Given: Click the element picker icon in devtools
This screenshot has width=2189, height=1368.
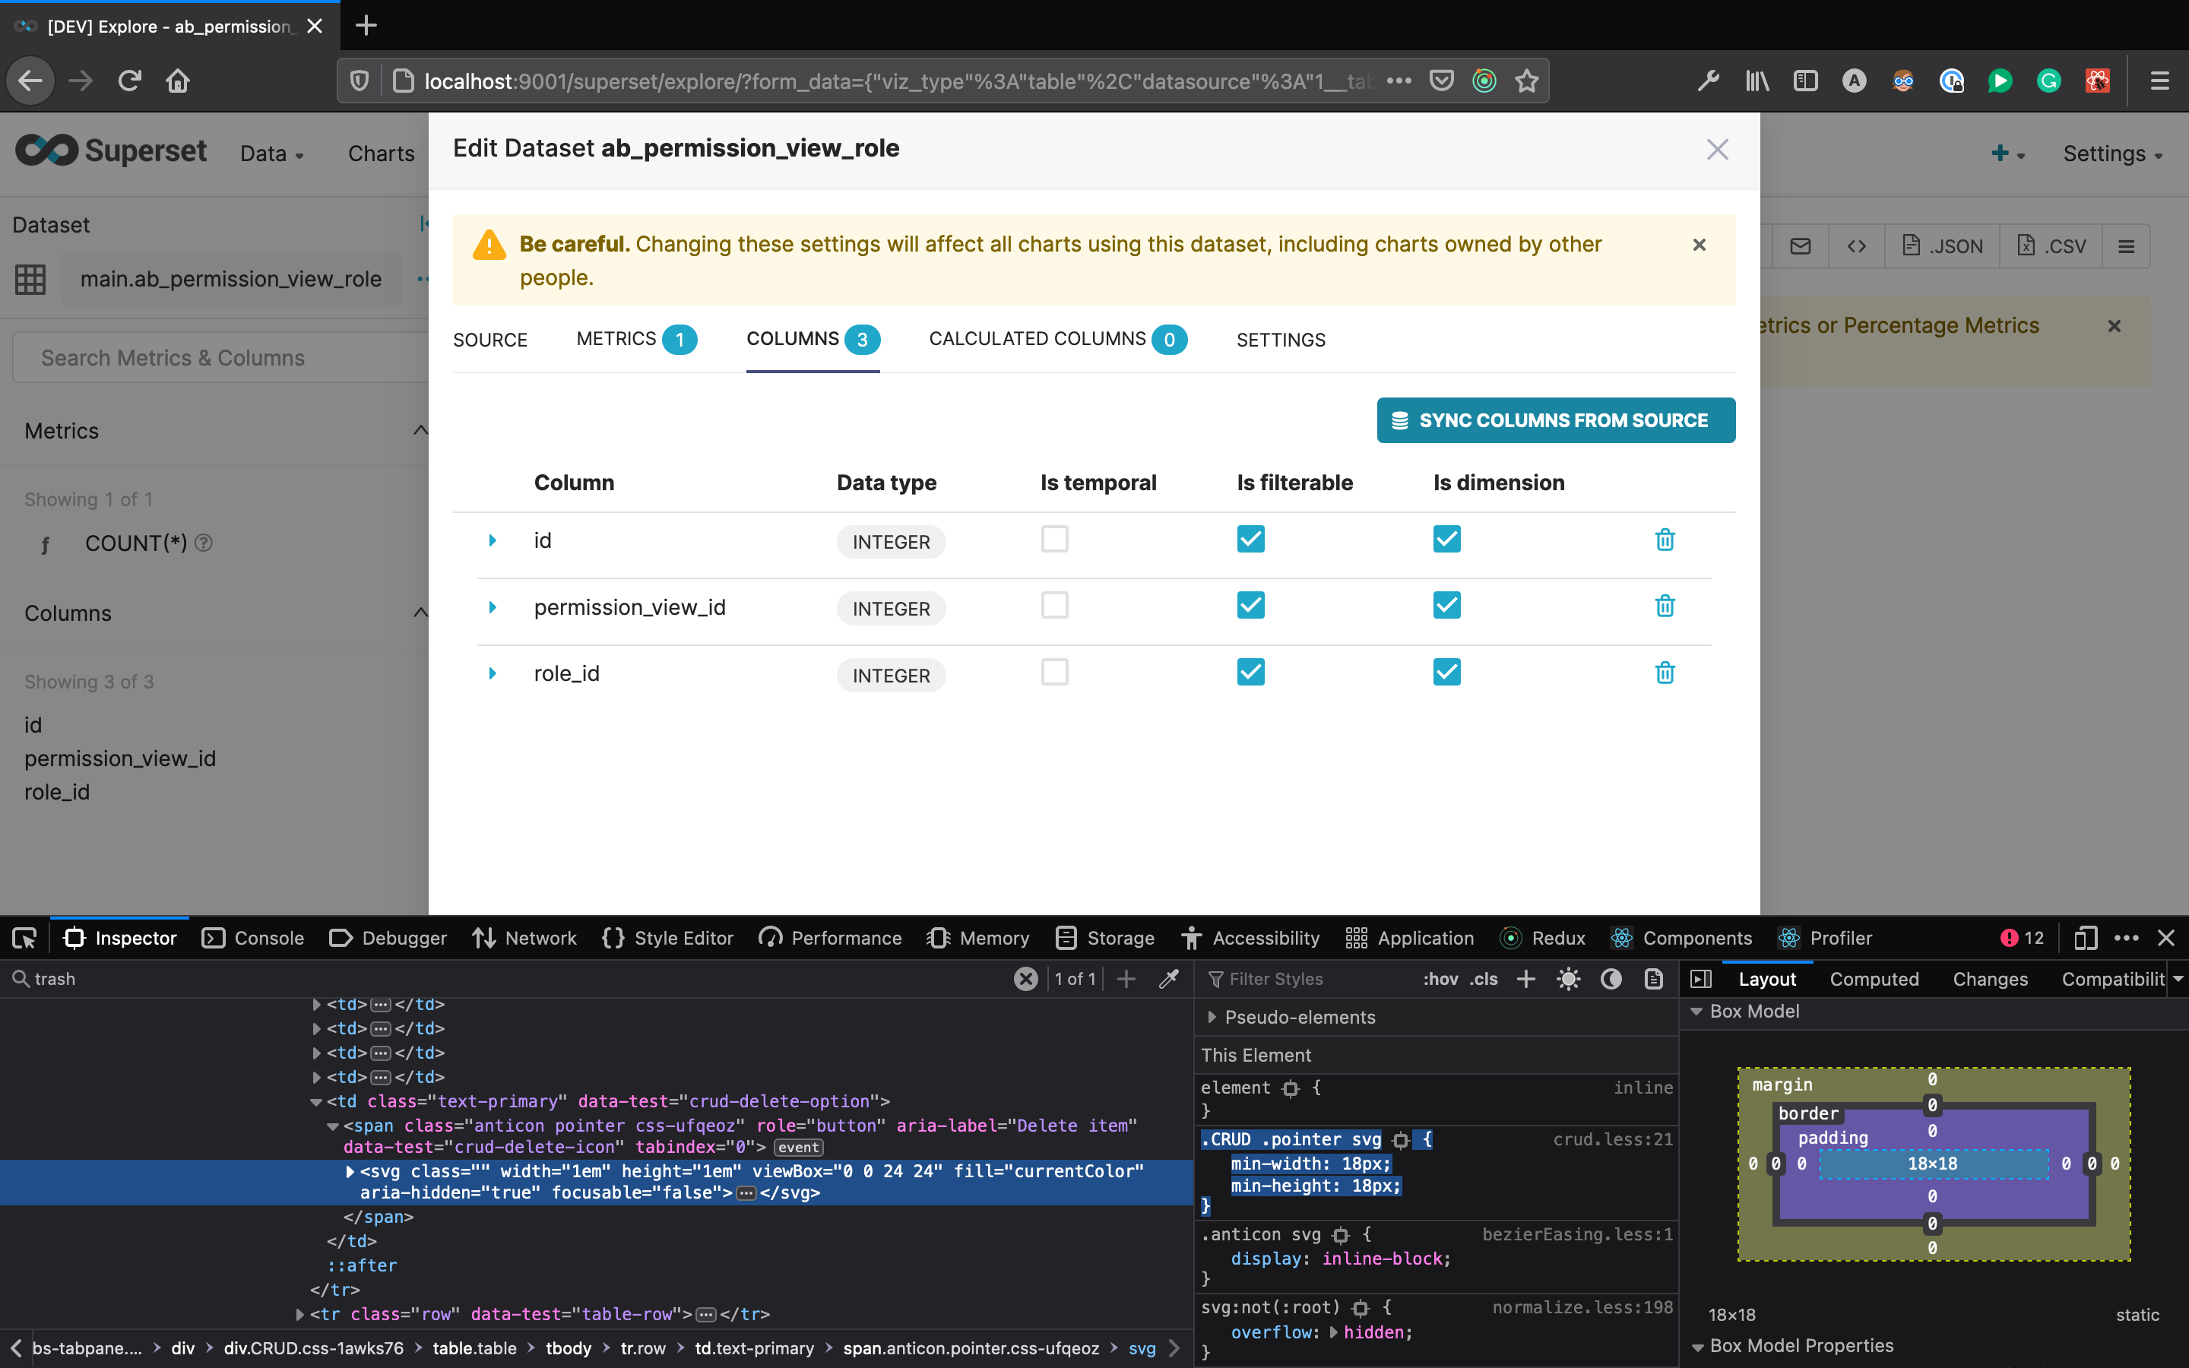Looking at the screenshot, I should (24, 939).
